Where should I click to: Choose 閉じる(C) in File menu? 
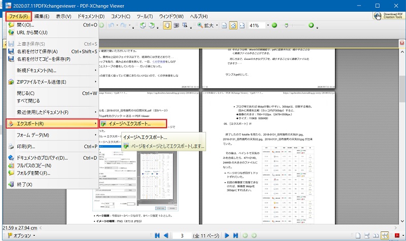(x=52, y=93)
